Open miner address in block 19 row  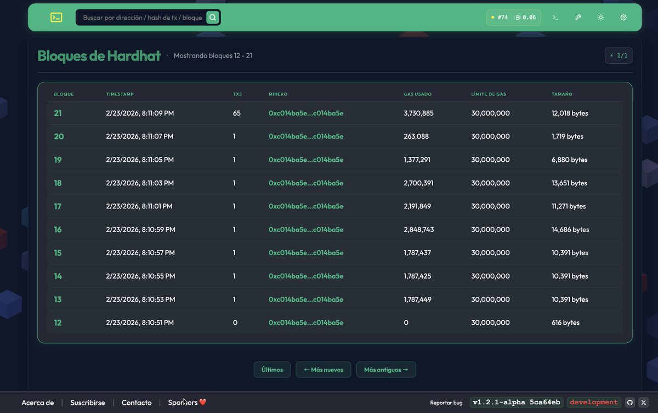pyautogui.click(x=306, y=160)
